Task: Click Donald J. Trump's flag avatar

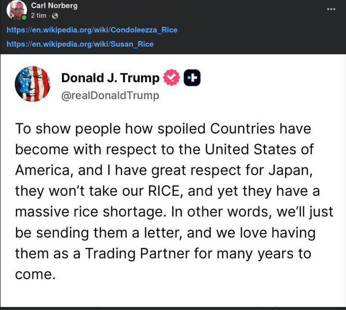Action: click(33, 84)
